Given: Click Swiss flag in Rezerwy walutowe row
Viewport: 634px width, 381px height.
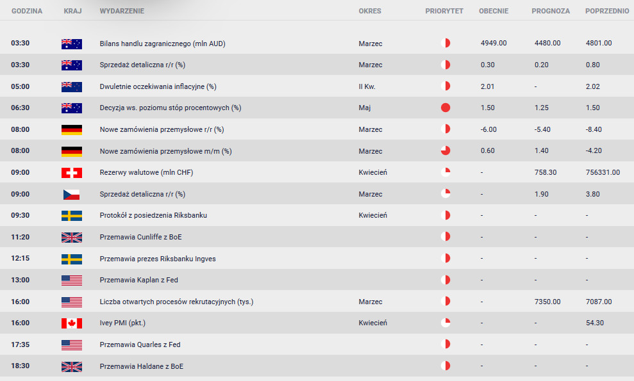Looking at the screenshot, I should 72,173.
